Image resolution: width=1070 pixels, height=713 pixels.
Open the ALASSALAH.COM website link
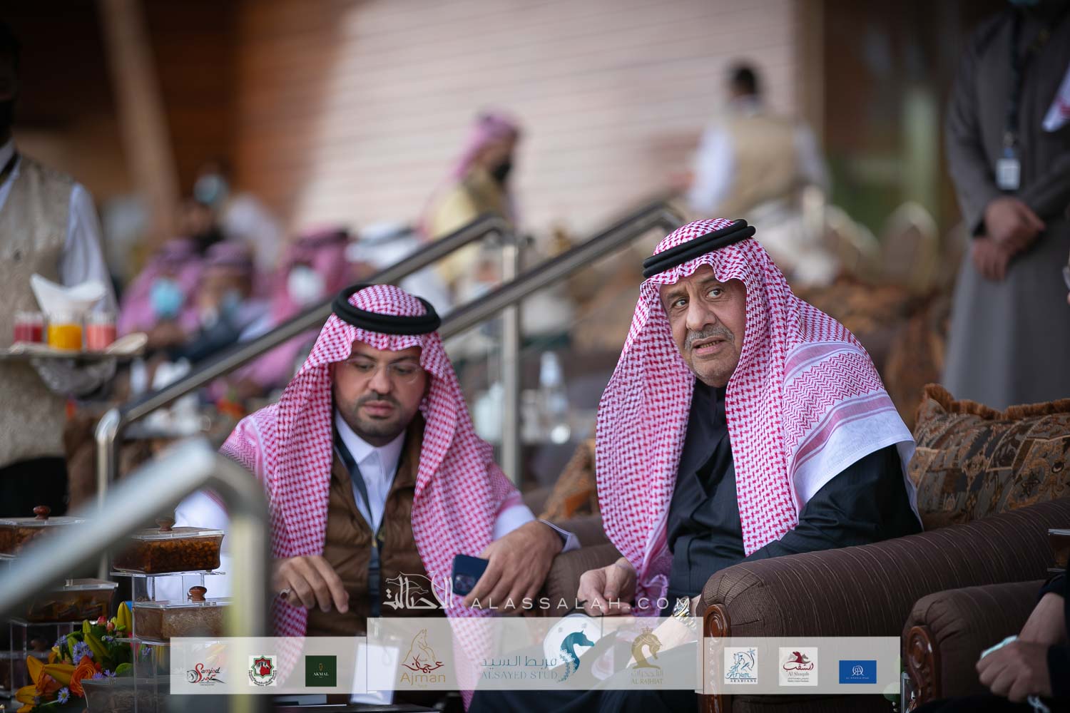click(x=577, y=603)
